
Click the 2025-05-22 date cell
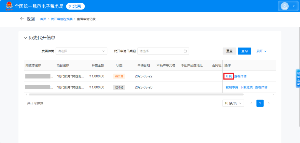point(144,76)
